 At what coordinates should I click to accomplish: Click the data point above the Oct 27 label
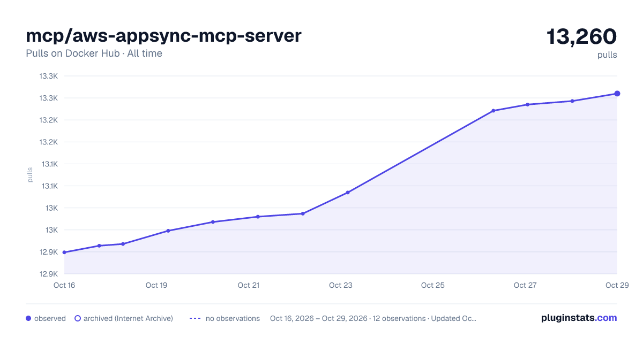(527, 104)
